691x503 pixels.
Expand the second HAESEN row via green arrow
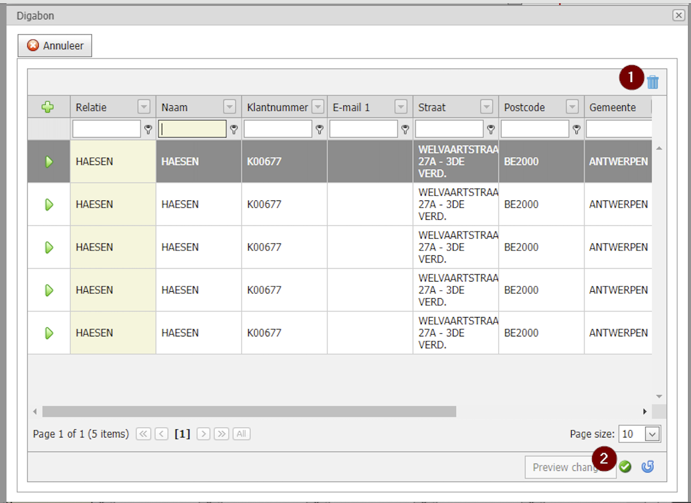(48, 204)
